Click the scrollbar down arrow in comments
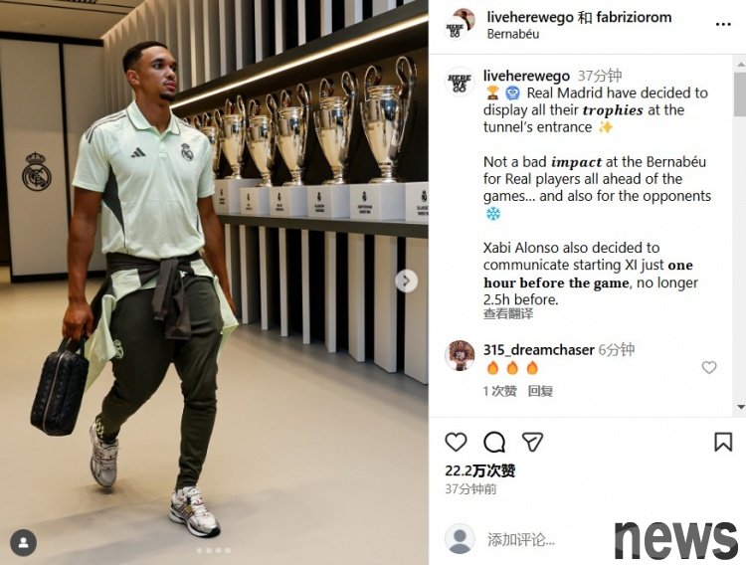 tap(740, 407)
